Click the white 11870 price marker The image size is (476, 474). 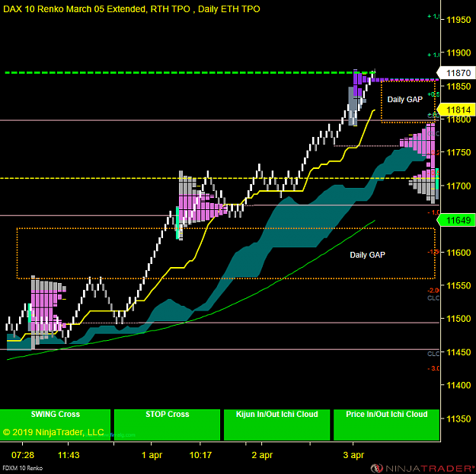456,73
